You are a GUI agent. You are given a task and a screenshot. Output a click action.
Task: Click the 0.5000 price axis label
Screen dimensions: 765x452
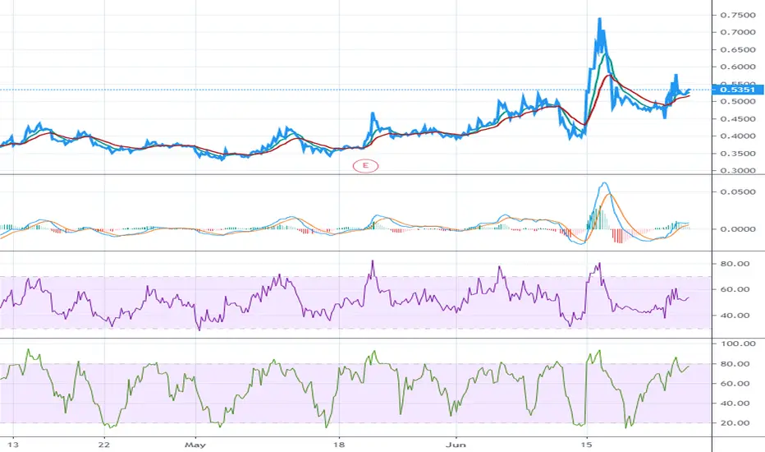click(x=738, y=102)
